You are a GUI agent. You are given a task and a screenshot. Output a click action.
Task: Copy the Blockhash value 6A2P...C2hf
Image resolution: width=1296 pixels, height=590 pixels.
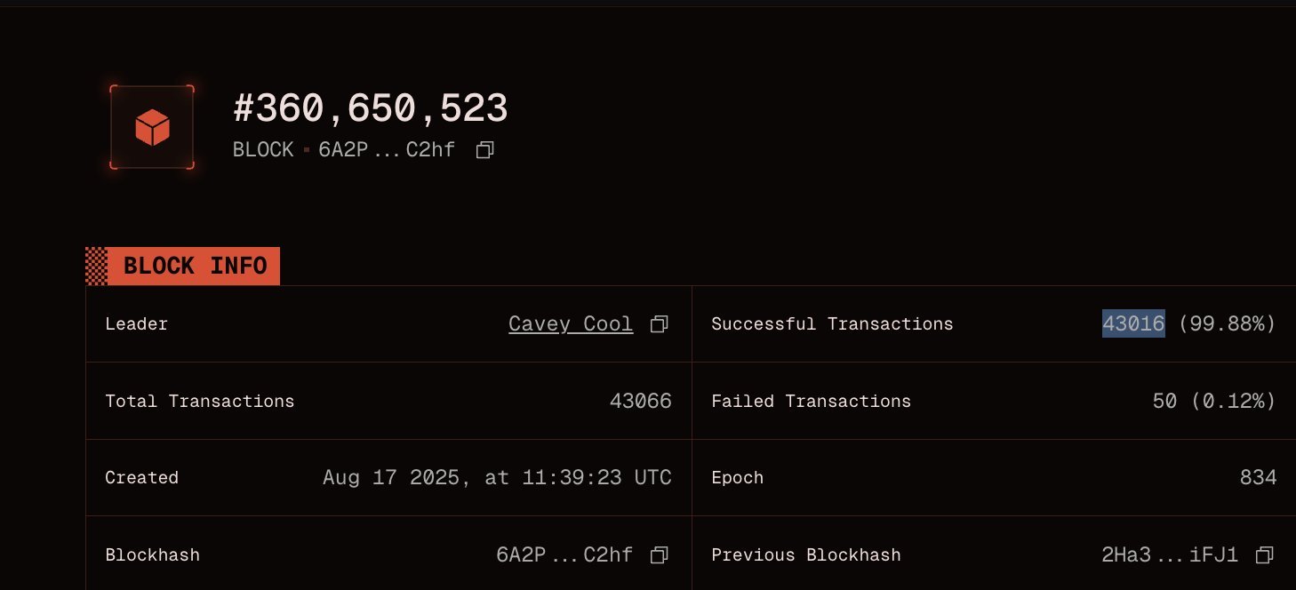659,554
